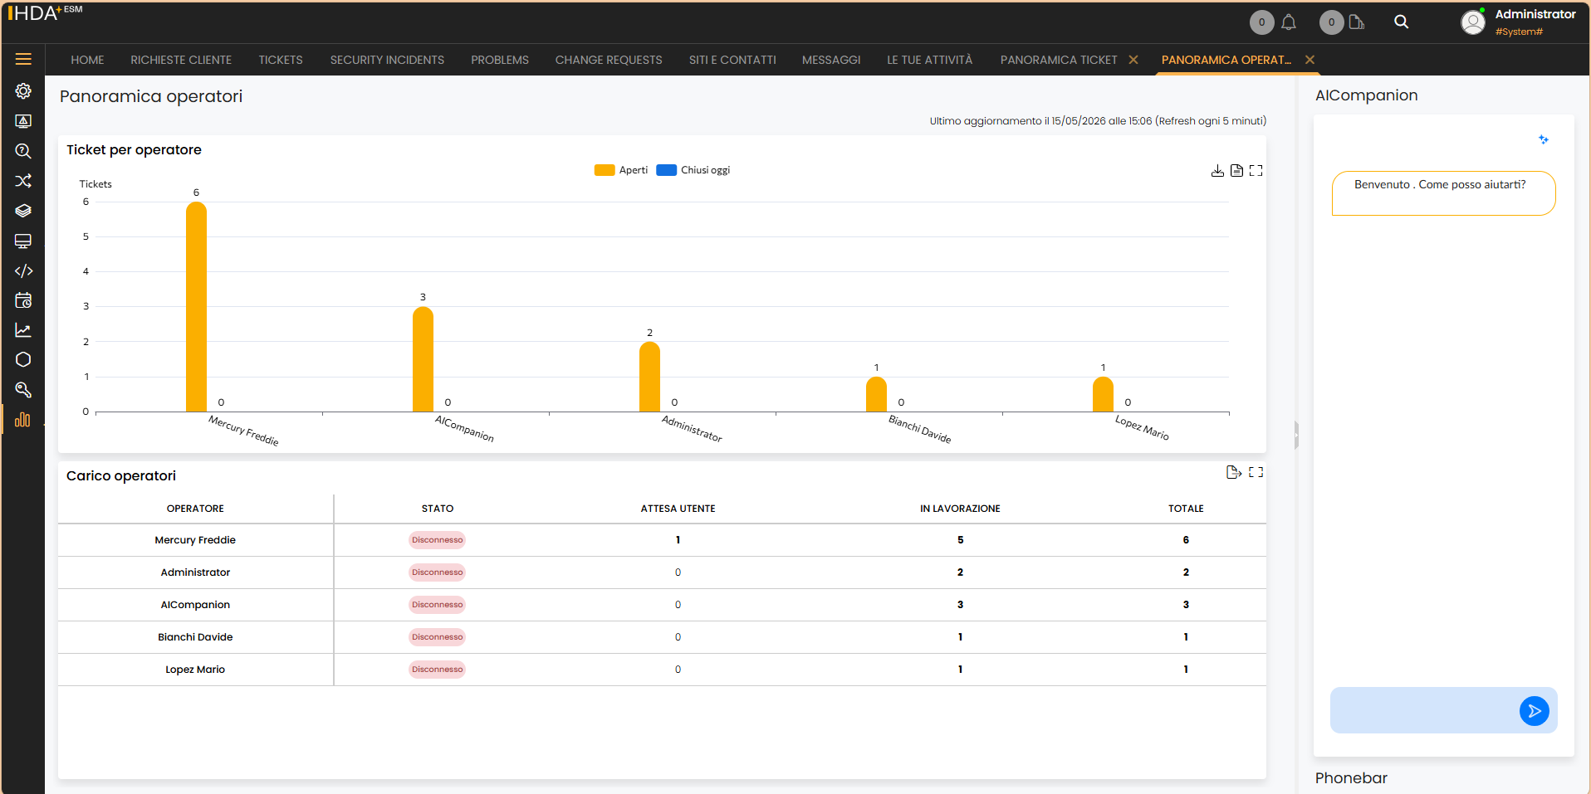Export the Carico operatori table
This screenshot has height=794, width=1591.
(1234, 472)
